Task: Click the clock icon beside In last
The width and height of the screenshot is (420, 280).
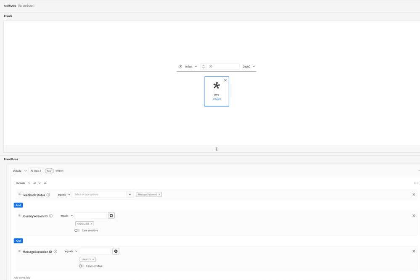Action: pyautogui.click(x=180, y=66)
